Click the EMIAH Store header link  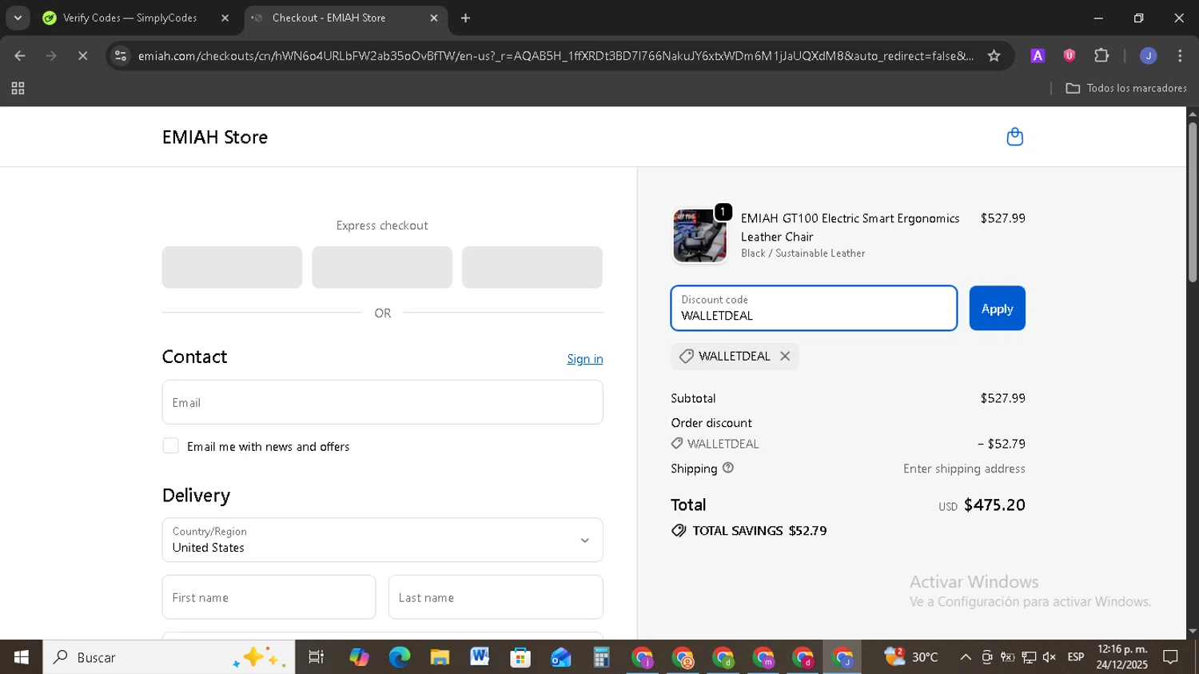tap(215, 138)
